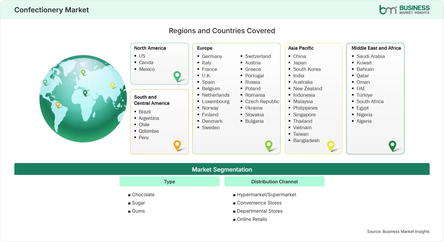Click 'UAE' in Middle East list
444x242 pixels.
(x=361, y=89)
